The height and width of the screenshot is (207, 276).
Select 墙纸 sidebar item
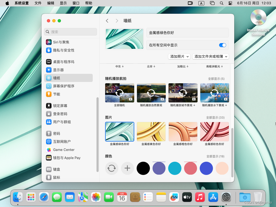[68, 78]
